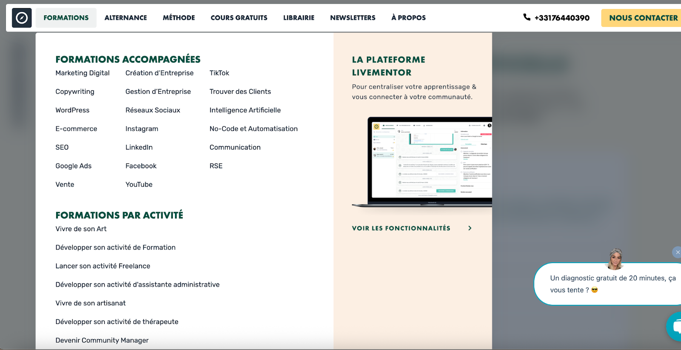The height and width of the screenshot is (350, 681).
Task: Select the SEO formation
Action: click(62, 147)
